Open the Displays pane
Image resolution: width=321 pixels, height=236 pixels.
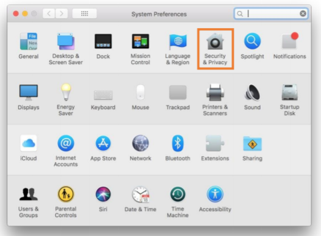tap(29, 97)
